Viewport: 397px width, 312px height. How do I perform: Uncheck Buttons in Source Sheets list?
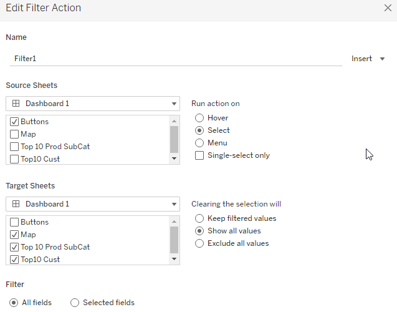tap(14, 122)
